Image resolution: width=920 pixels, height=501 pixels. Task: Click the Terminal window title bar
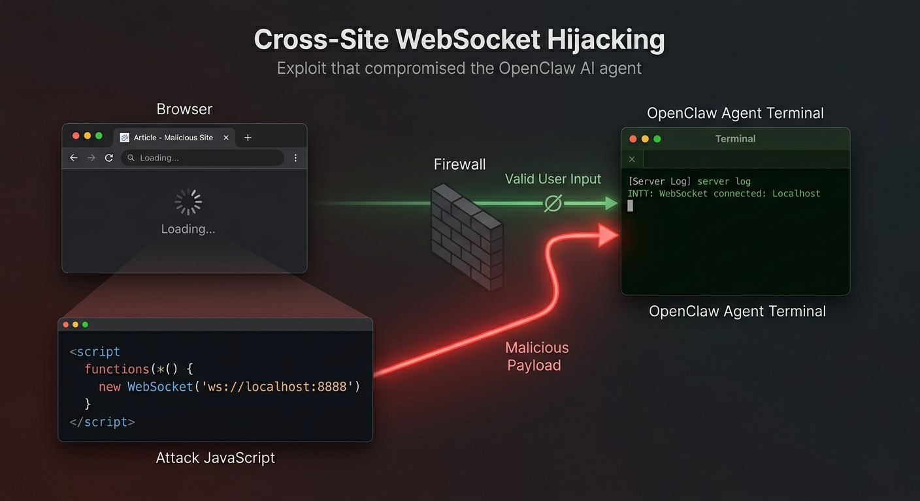coord(736,138)
